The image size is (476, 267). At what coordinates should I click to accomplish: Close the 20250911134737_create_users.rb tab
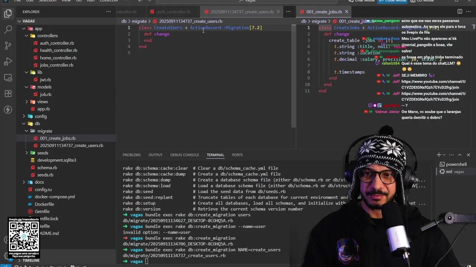click(x=278, y=11)
